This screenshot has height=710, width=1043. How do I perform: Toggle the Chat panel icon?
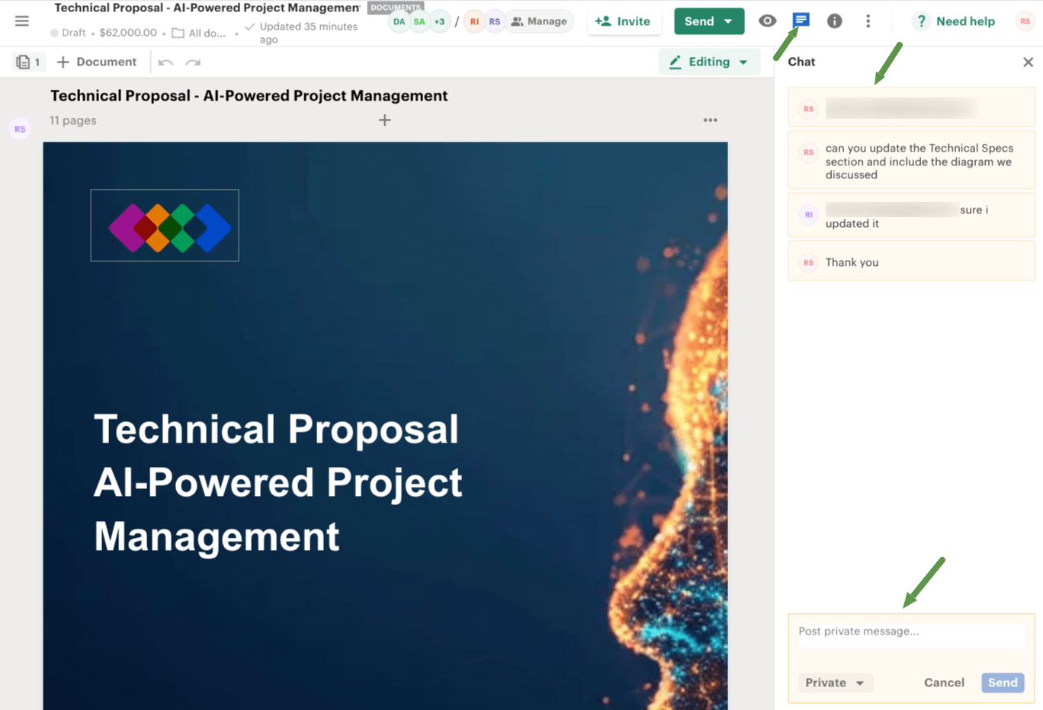[801, 21]
